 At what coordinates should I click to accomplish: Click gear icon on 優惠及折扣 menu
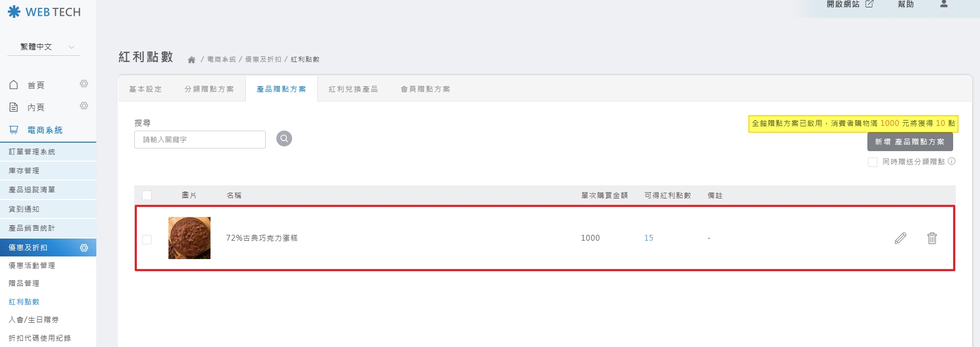point(84,247)
